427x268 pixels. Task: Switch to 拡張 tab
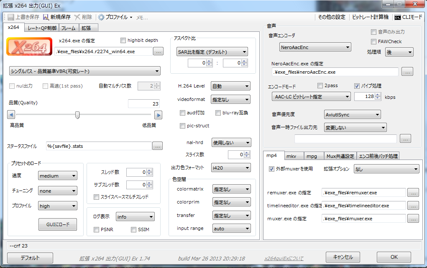[x=88, y=28]
